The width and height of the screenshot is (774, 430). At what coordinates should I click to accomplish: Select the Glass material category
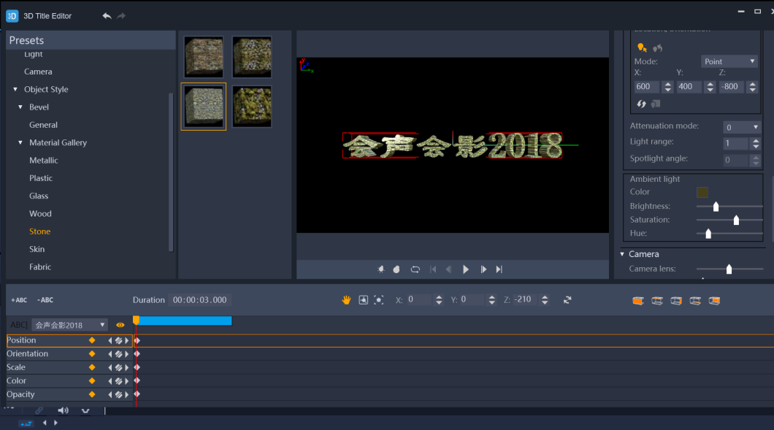[x=39, y=196]
